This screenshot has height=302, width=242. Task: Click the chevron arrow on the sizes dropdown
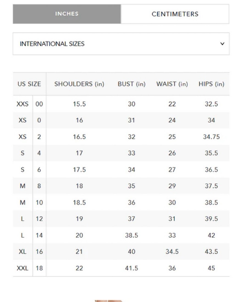[x=222, y=44]
